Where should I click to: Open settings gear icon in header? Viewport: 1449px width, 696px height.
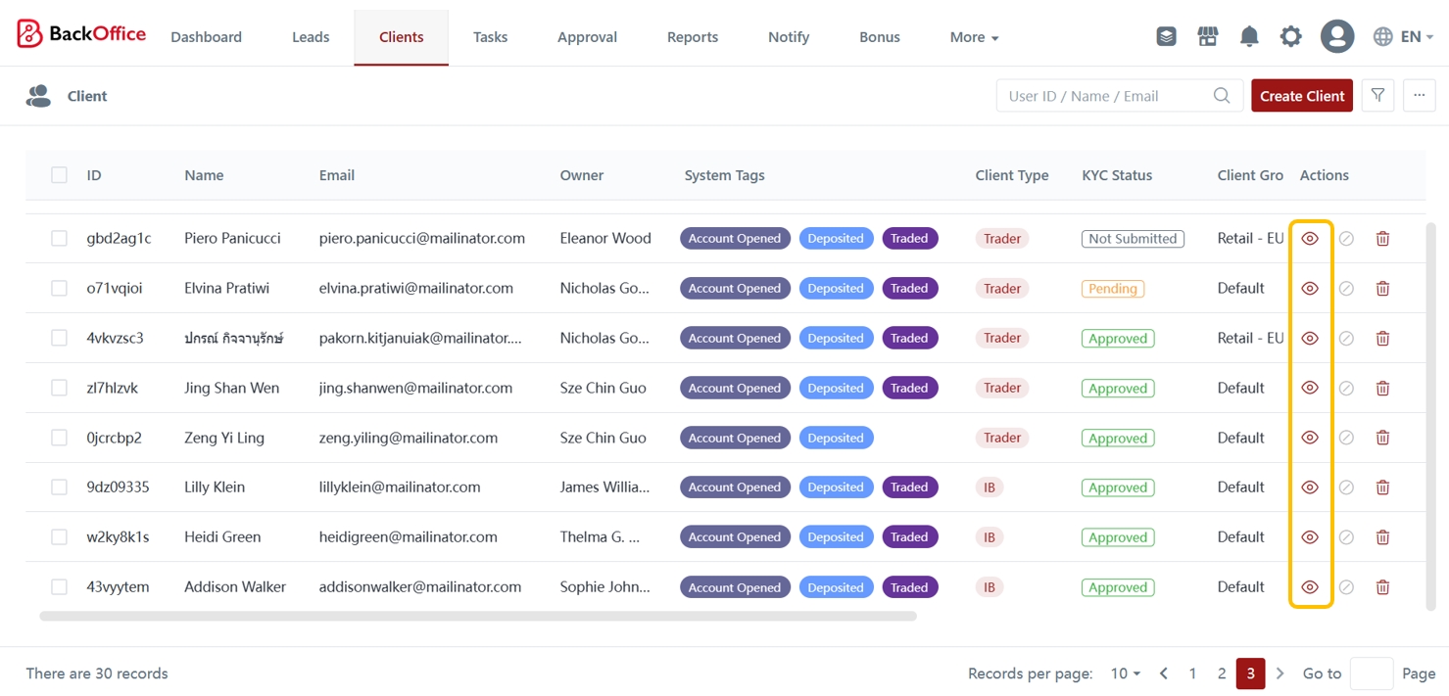(1291, 37)
